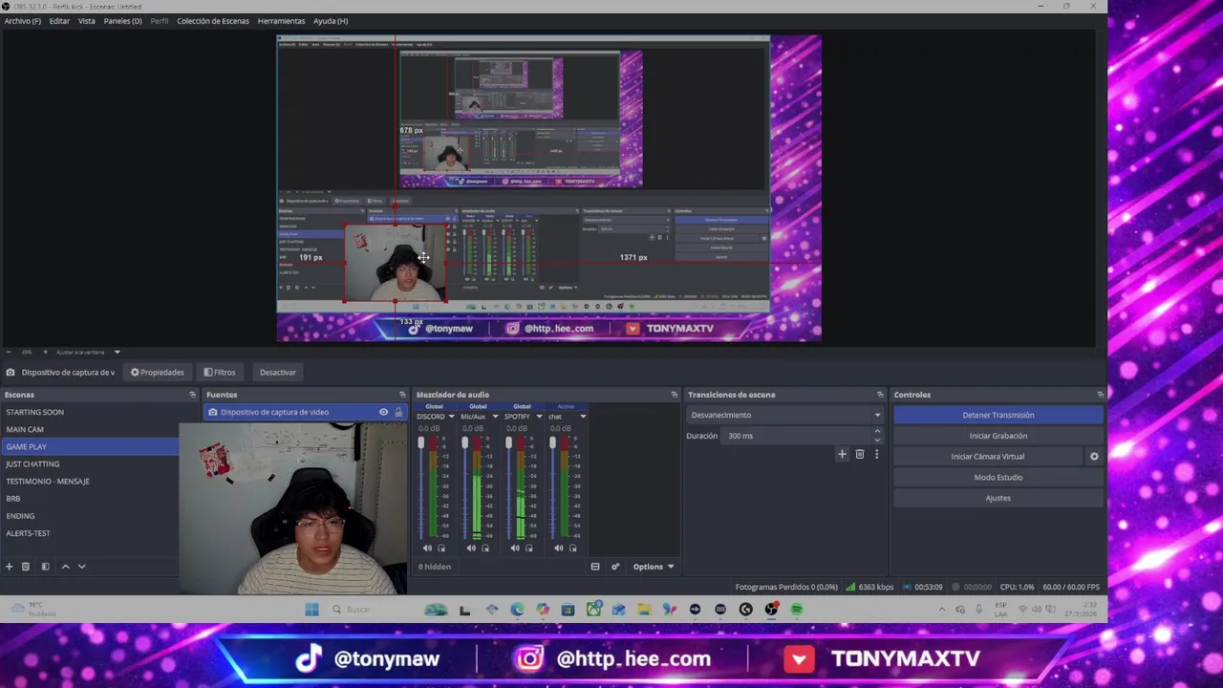The height and width of the screenshot is (688, 1223).
Task: Open transition properties three-dot menu
Action: click(x=876, y=455)
